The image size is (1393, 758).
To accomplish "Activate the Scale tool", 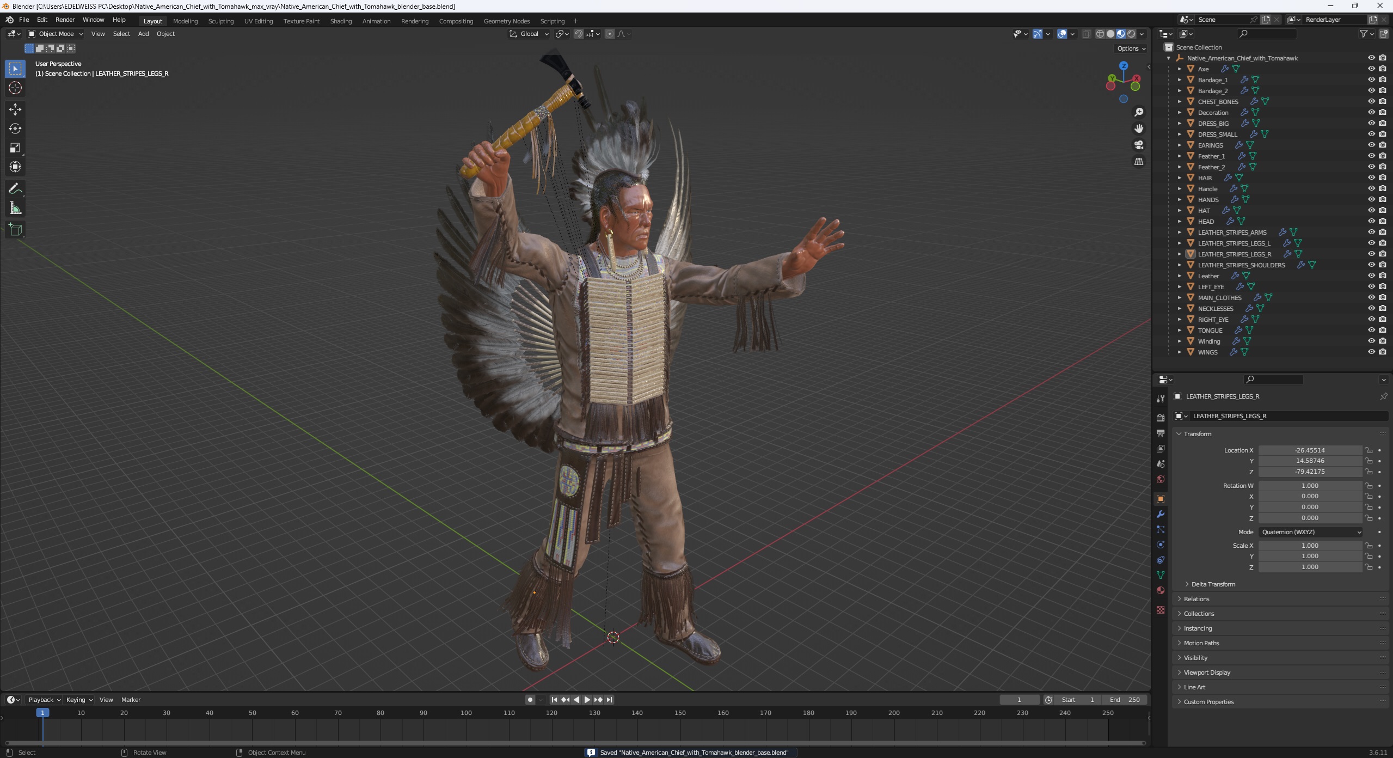I will [15, 148].
